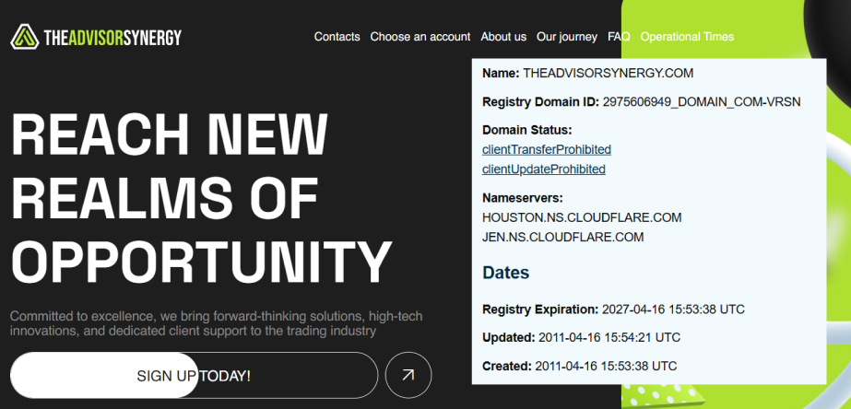The width and height of the screenshot is (851, 409).
Task: View the Operational Times nav item
Action: [687, 37]
